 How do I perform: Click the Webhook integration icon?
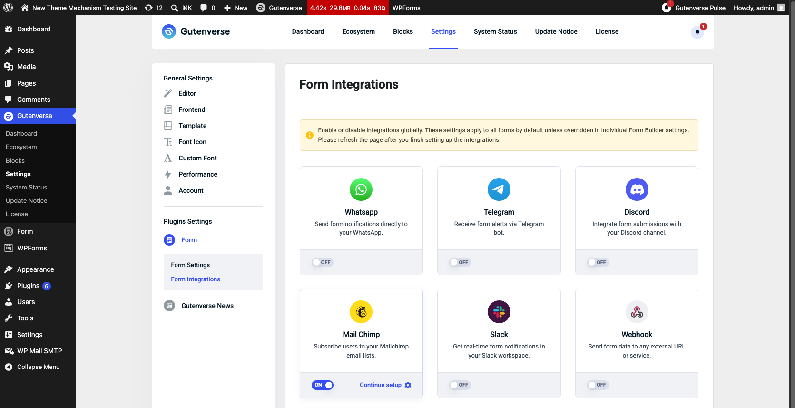(x=637, y=312)
